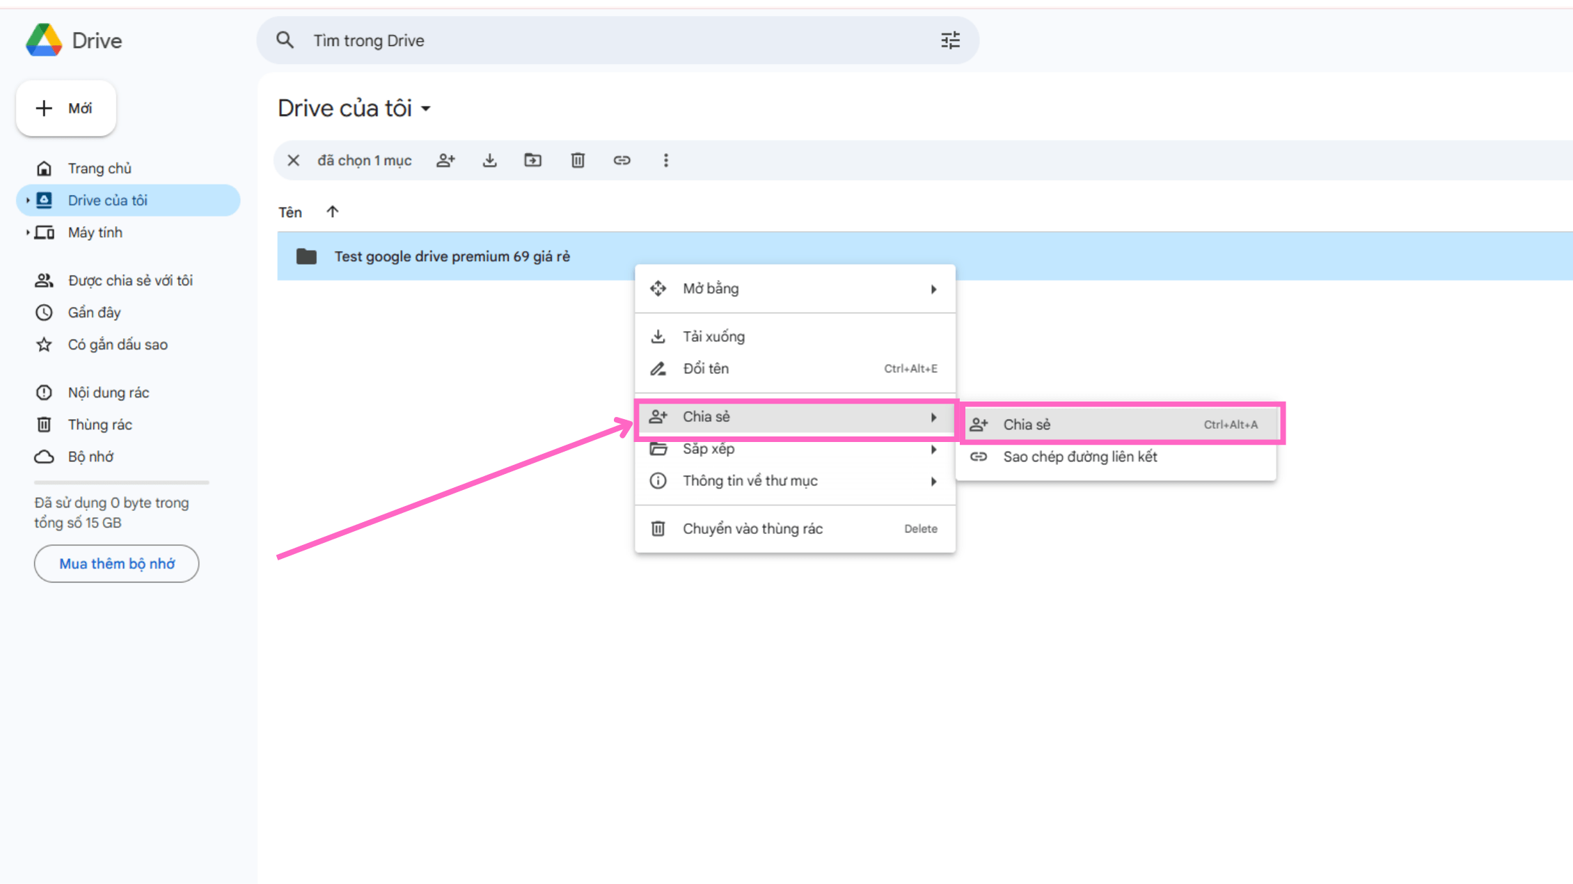Viewport: 1573px width, 884px height.
Task: Click the storage usage progress bar
Action: [x=121, y=482]
